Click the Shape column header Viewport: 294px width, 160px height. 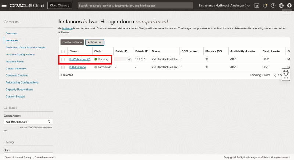tap(156, 51)
